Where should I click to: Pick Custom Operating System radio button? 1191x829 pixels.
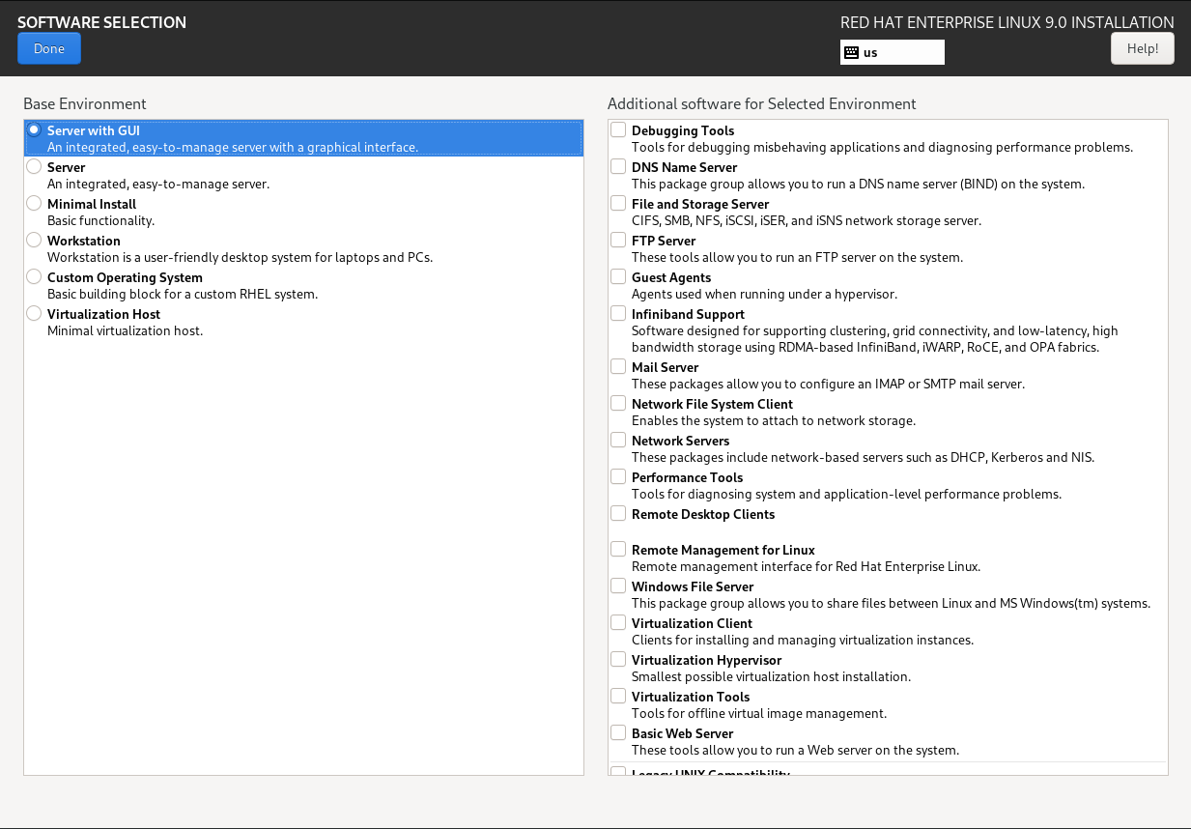coord(35,277)
